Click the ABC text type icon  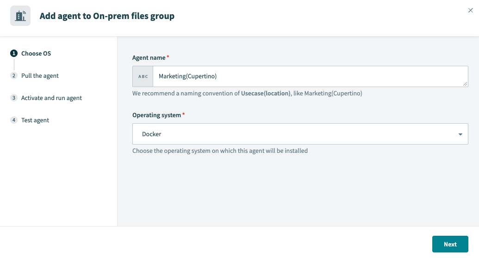tap(143, 76)
